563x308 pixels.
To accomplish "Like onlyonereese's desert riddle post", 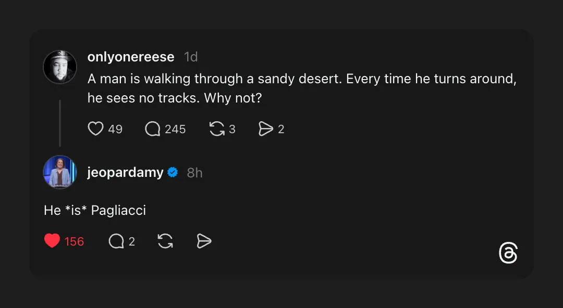I will 96,129.
